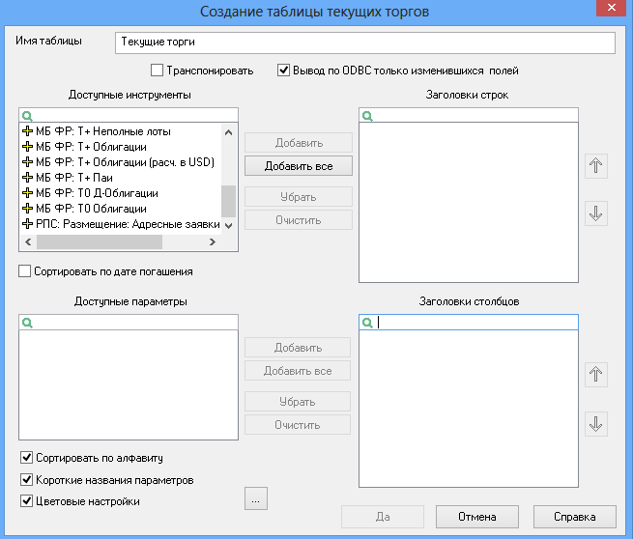Click the Отмена button
Viewport: 633px width, 539px height.
(x=477, y=517)
